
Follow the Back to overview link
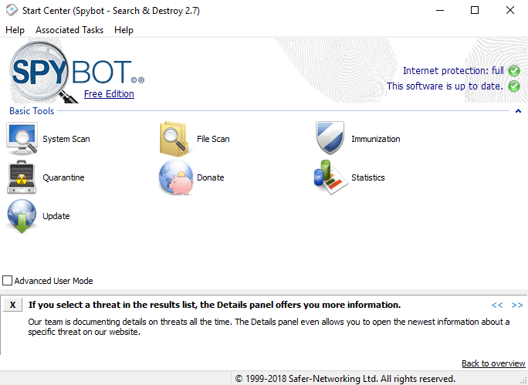[493, 363]
